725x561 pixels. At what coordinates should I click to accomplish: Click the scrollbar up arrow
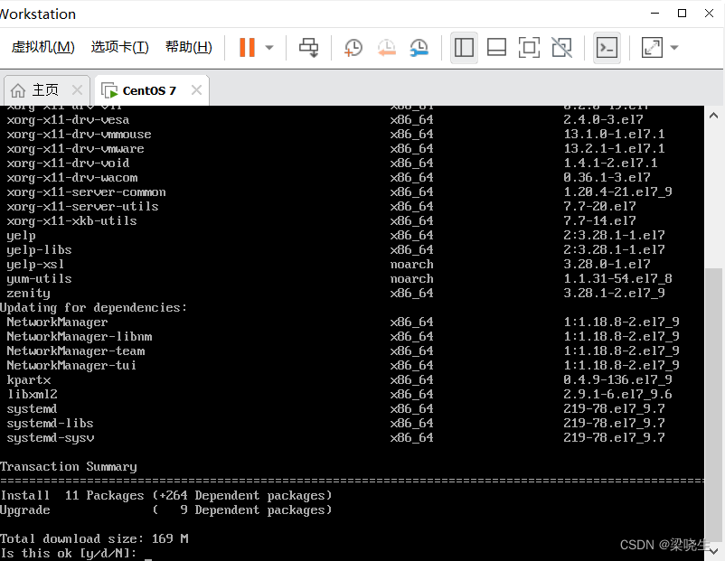[x=713, y=116]
